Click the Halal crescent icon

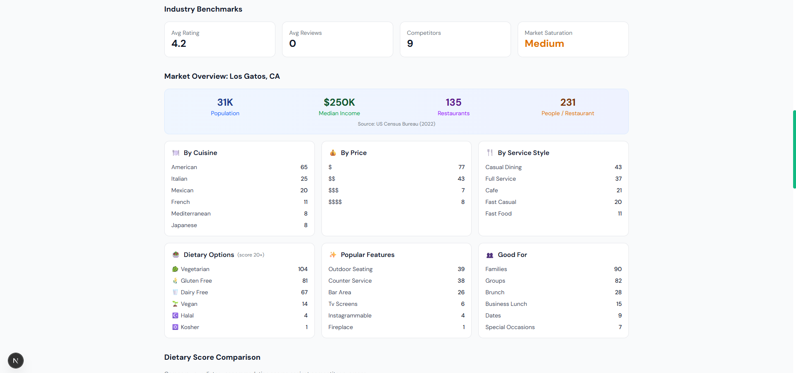coord(175,316)
